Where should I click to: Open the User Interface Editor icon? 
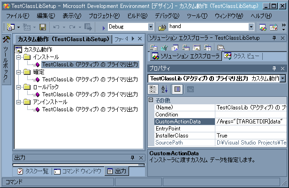[x=186, y=48]
